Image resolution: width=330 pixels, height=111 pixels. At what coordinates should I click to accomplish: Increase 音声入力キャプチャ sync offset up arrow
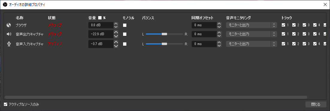pos(219,42)
